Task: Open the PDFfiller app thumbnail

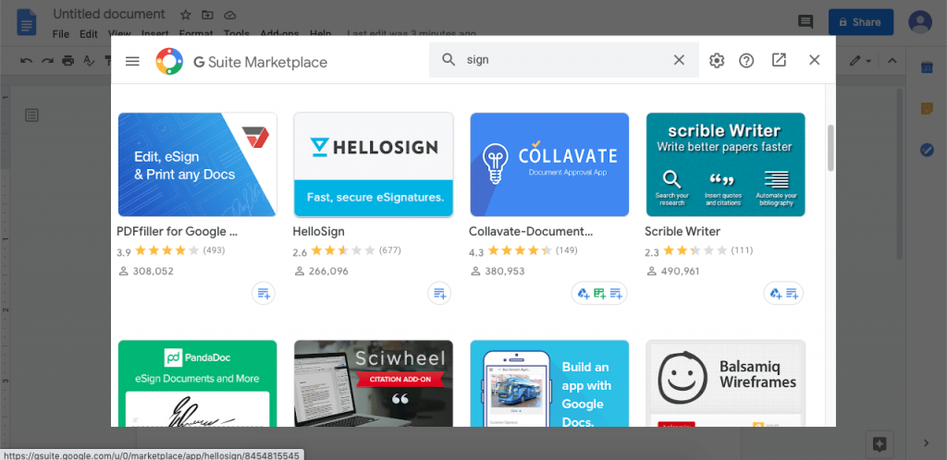Action: point(198,164)
